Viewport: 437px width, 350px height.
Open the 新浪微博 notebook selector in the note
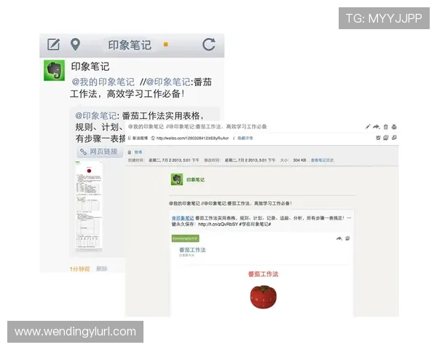pos(138,138)
